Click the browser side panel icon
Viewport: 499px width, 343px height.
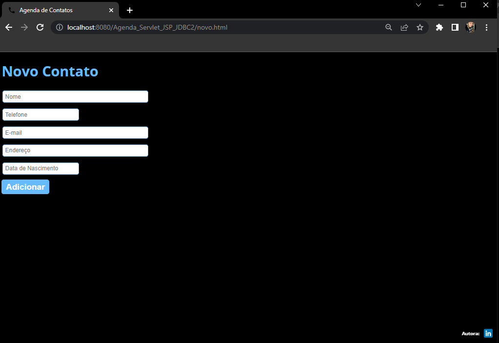(x=455, y=27)
